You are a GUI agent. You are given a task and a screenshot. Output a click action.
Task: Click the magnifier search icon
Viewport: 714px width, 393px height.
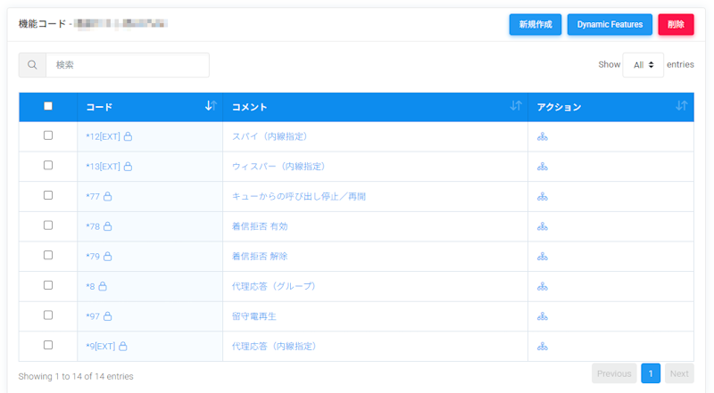32,65
